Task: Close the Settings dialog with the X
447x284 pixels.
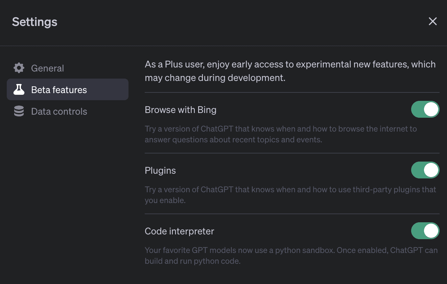Action: [433, 22]
